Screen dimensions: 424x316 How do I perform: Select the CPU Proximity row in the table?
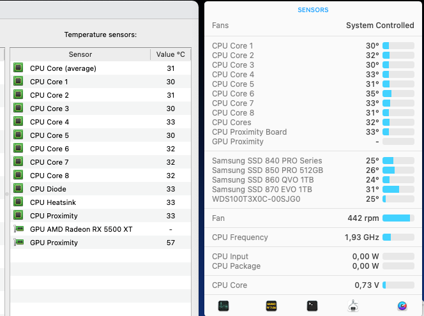pos(96,216)
